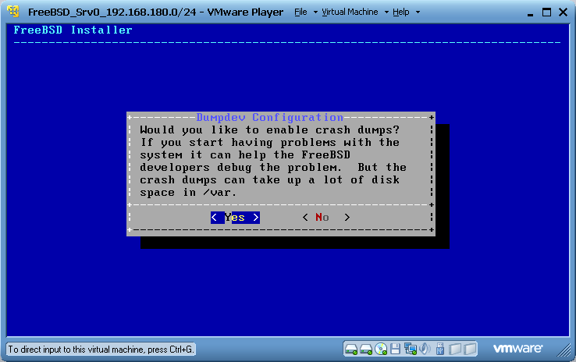
Task: Click the network adapter status icon
Action: pyautogui.click(x=410, y=349)
